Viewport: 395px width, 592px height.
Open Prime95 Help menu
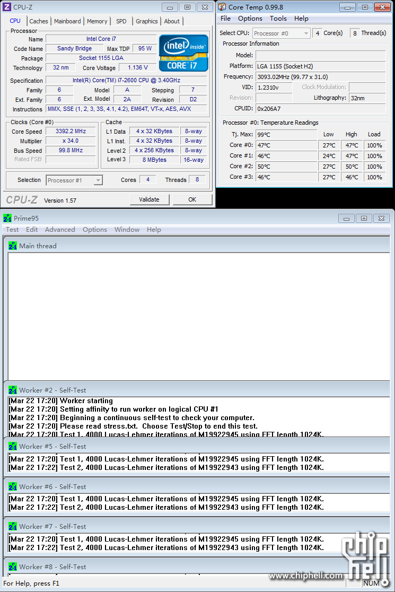[x=154, y=230]
